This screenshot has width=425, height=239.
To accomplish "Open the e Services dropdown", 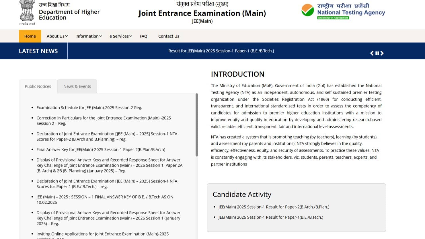I will click(x=120, y=36).
